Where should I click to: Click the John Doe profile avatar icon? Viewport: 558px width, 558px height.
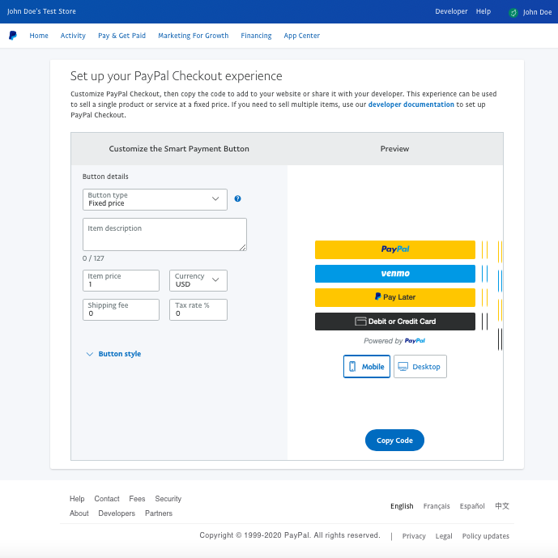pos(513,12)
